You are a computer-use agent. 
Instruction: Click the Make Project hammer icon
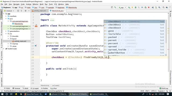coord(115,7)
